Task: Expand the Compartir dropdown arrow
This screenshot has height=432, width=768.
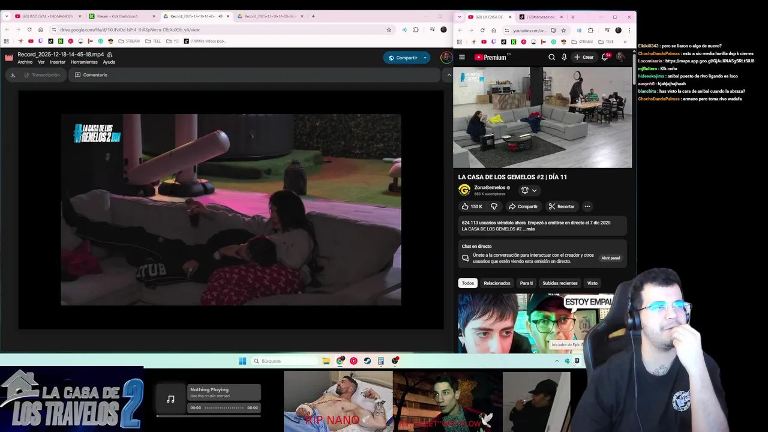Action: (x=425, y=58)
